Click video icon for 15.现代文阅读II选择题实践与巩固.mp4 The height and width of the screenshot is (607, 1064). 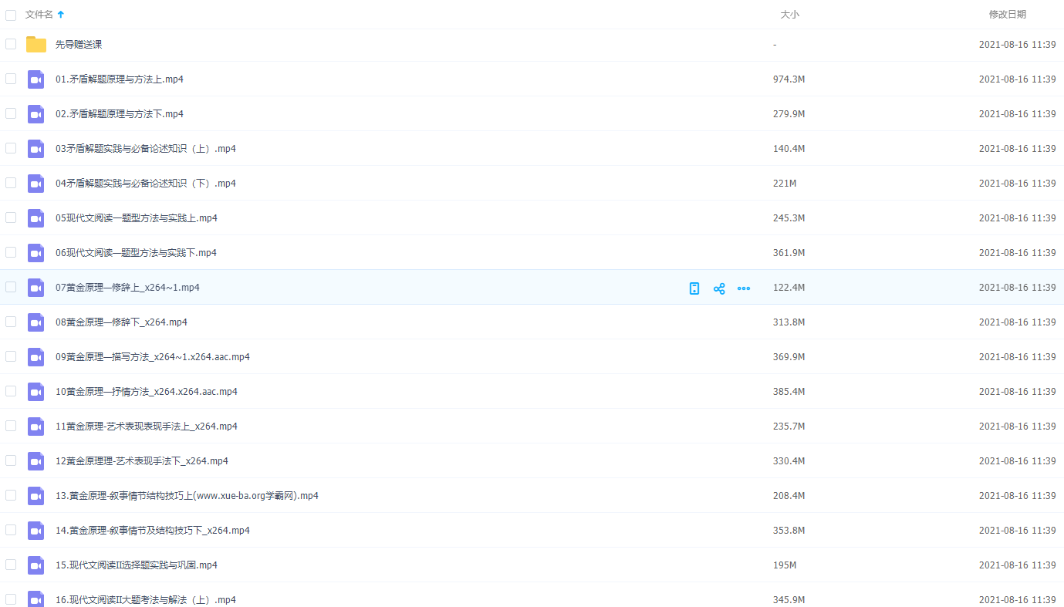36,565
